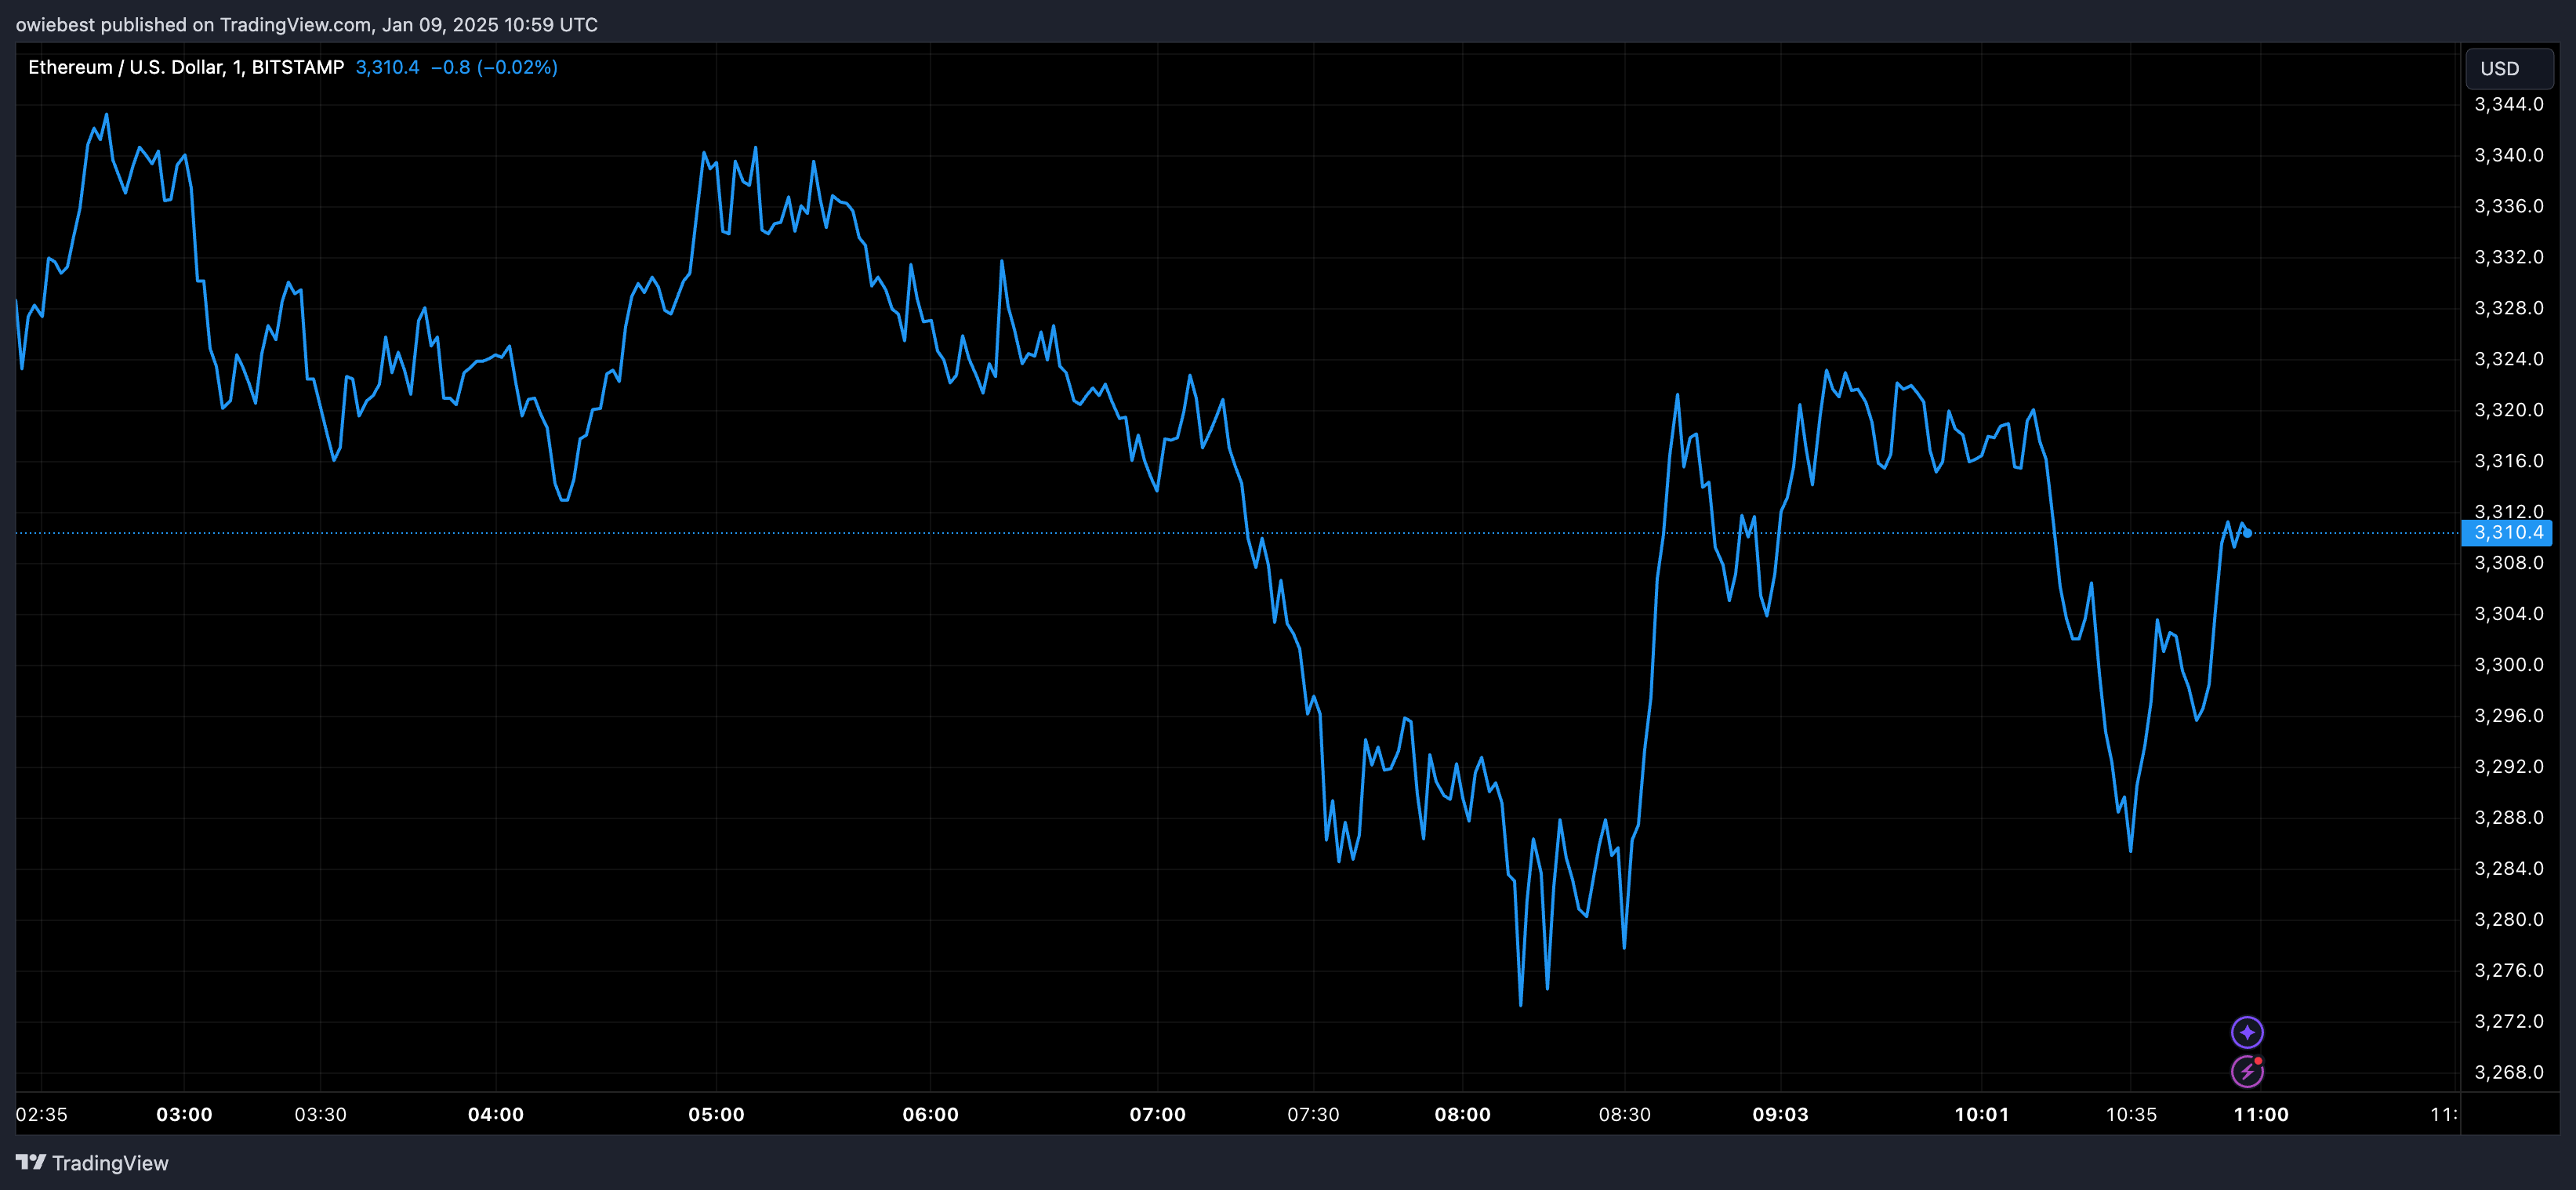Click the 09:03 time axis label
Viewport: 2576px width, 1190px height.
[1780, 1114]
